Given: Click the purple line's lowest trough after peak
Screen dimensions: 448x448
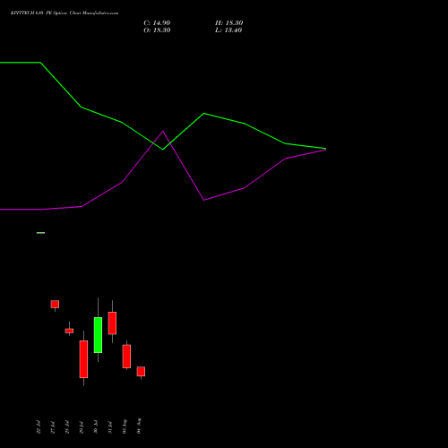Looking at the screenshot, I should tap(204, 200).
